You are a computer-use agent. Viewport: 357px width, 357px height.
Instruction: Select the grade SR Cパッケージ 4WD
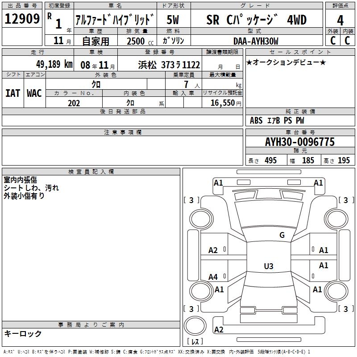click(x=257, y=20)
